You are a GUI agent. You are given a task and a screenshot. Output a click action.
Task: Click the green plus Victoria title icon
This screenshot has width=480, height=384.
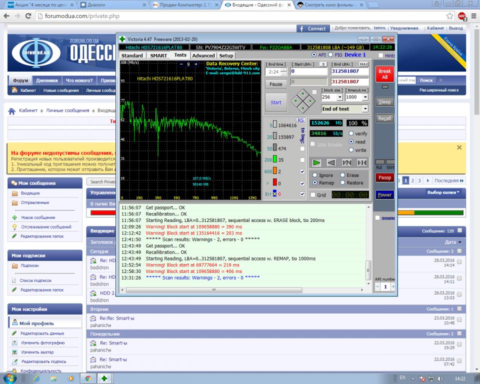click(122, 39)
